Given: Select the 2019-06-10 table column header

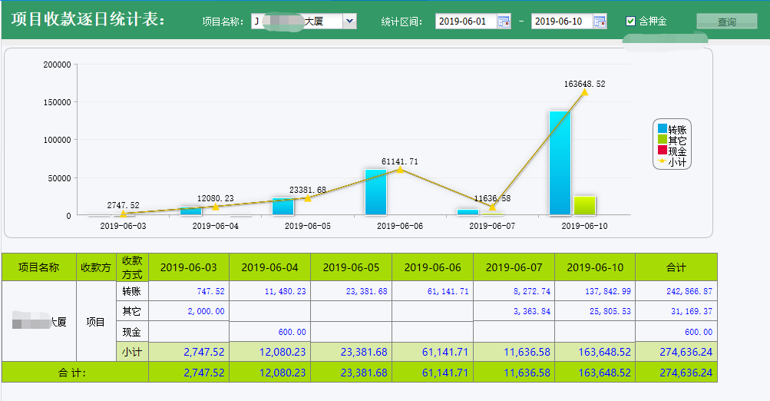Looking at the screenshot, I should [x=595, y=267].
